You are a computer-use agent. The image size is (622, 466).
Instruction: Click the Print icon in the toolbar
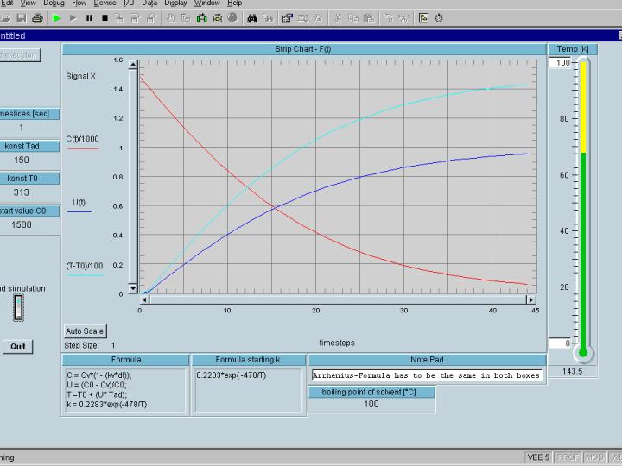pyautogui.click(x=37, y=17)
